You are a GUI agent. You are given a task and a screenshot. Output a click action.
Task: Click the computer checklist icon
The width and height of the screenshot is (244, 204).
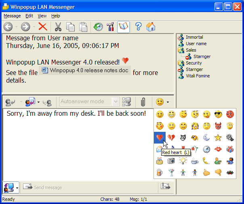[x=126, y=102]
